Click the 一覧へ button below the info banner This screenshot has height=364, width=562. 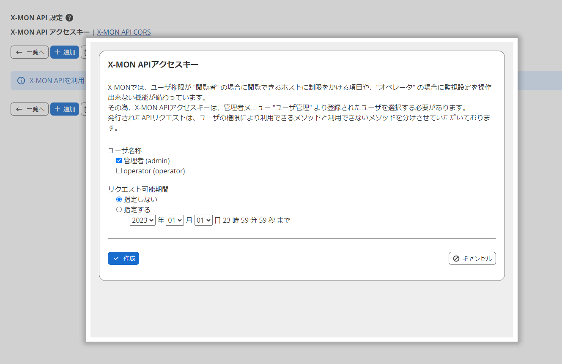coord(30,109)
